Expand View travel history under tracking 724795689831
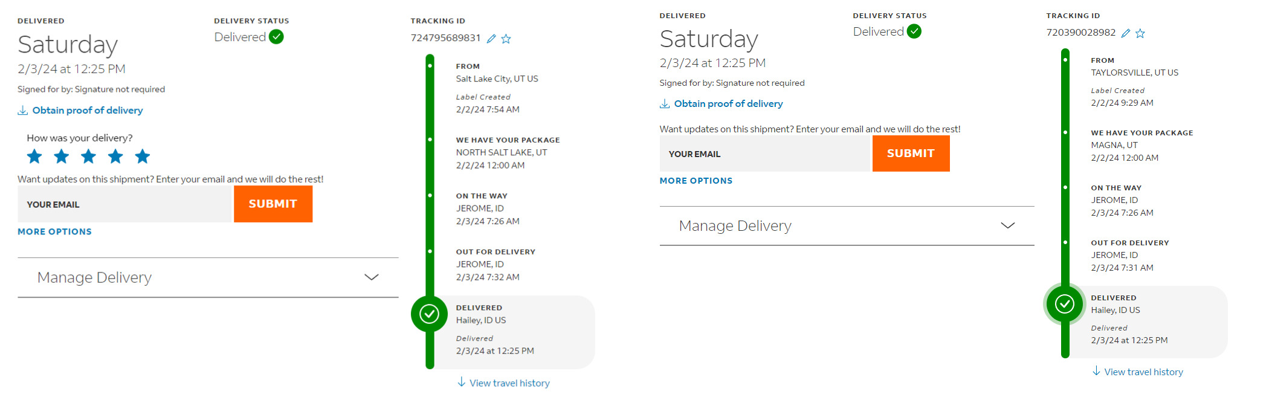 click(x=504, y=383)
